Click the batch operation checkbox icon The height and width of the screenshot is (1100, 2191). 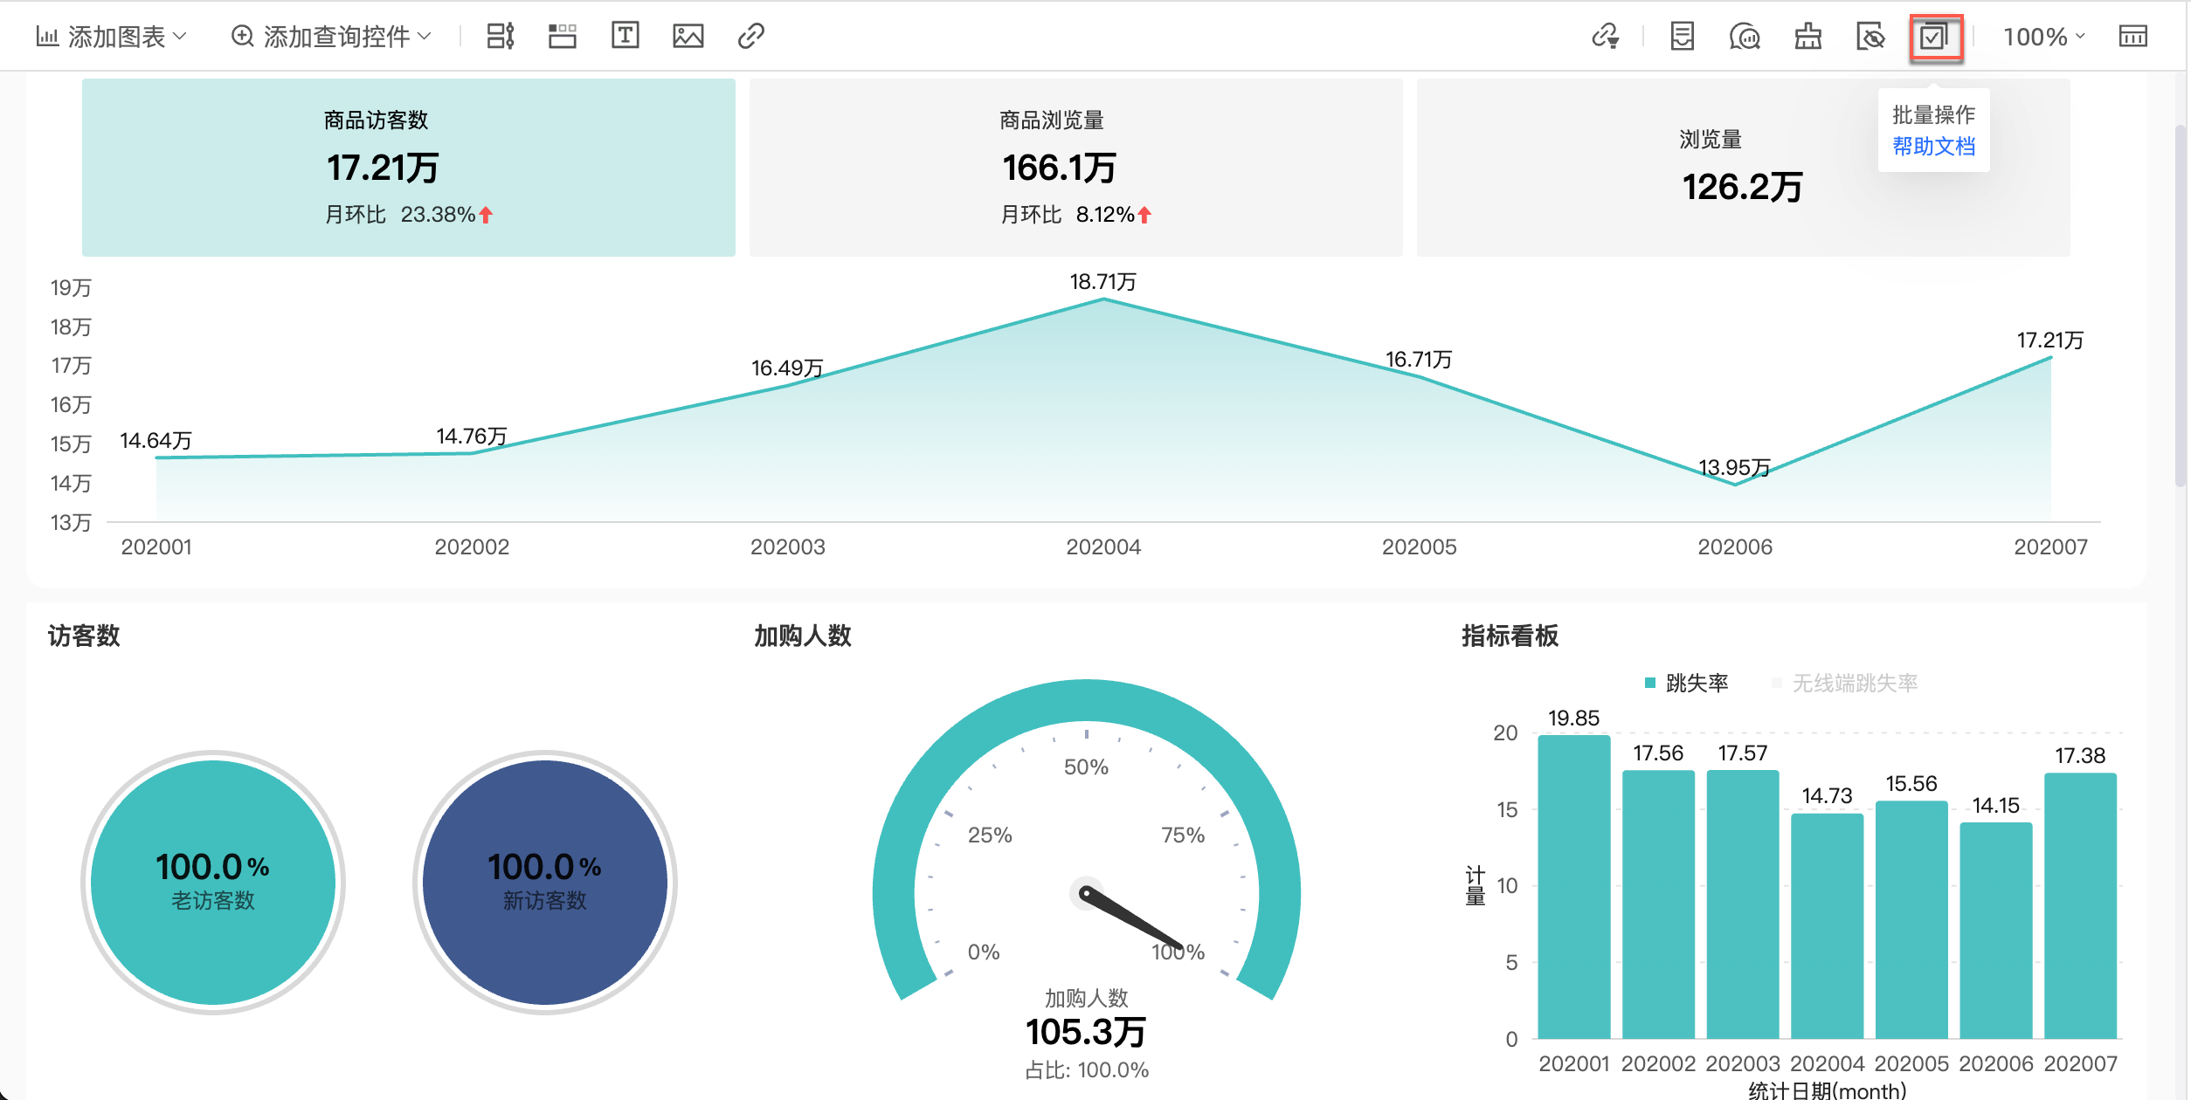point(1935,38)
